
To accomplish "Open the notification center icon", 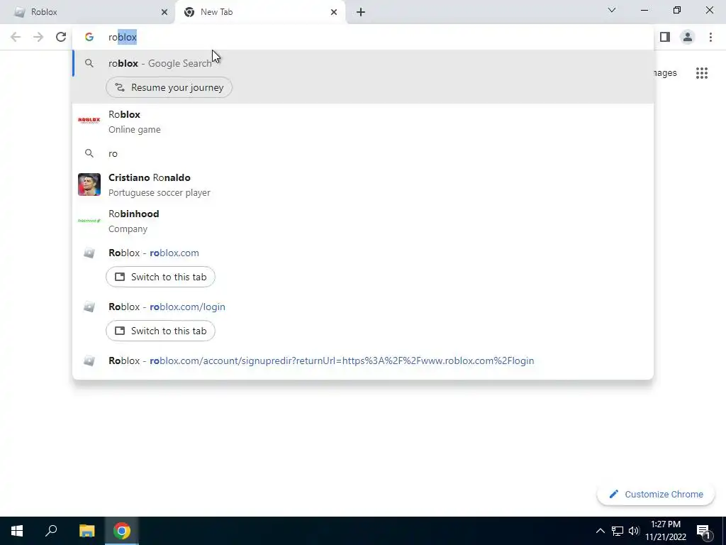I will [x=704, y=532].
